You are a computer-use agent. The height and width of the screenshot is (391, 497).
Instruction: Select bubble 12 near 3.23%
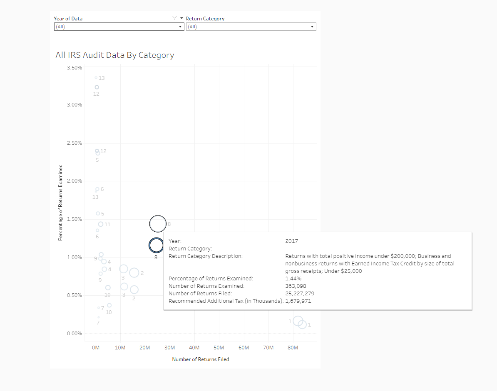(97, 87)
